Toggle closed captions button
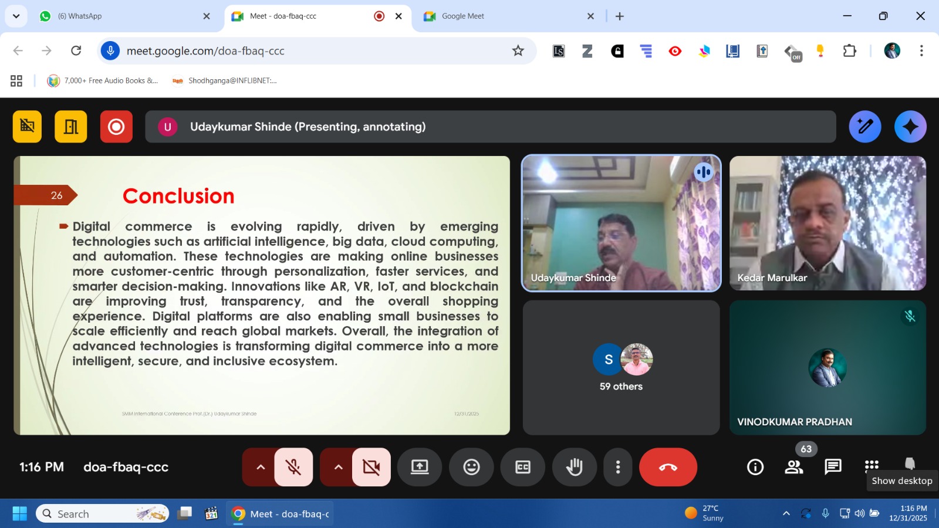939x528 pixels. click(522, 467)
